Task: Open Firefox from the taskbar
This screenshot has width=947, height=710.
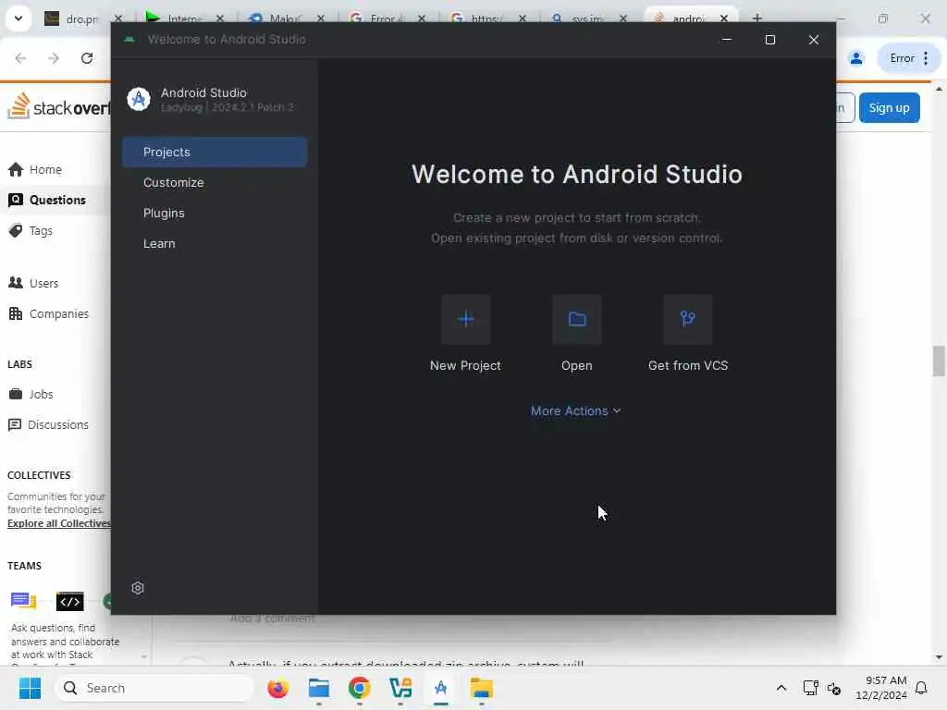Action: tap(277, 688)
